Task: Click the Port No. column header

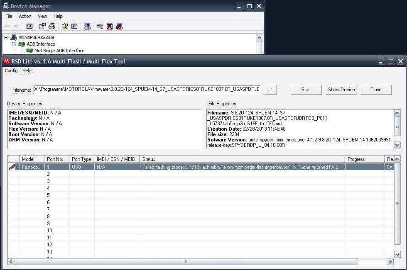Action: point(57,159)
